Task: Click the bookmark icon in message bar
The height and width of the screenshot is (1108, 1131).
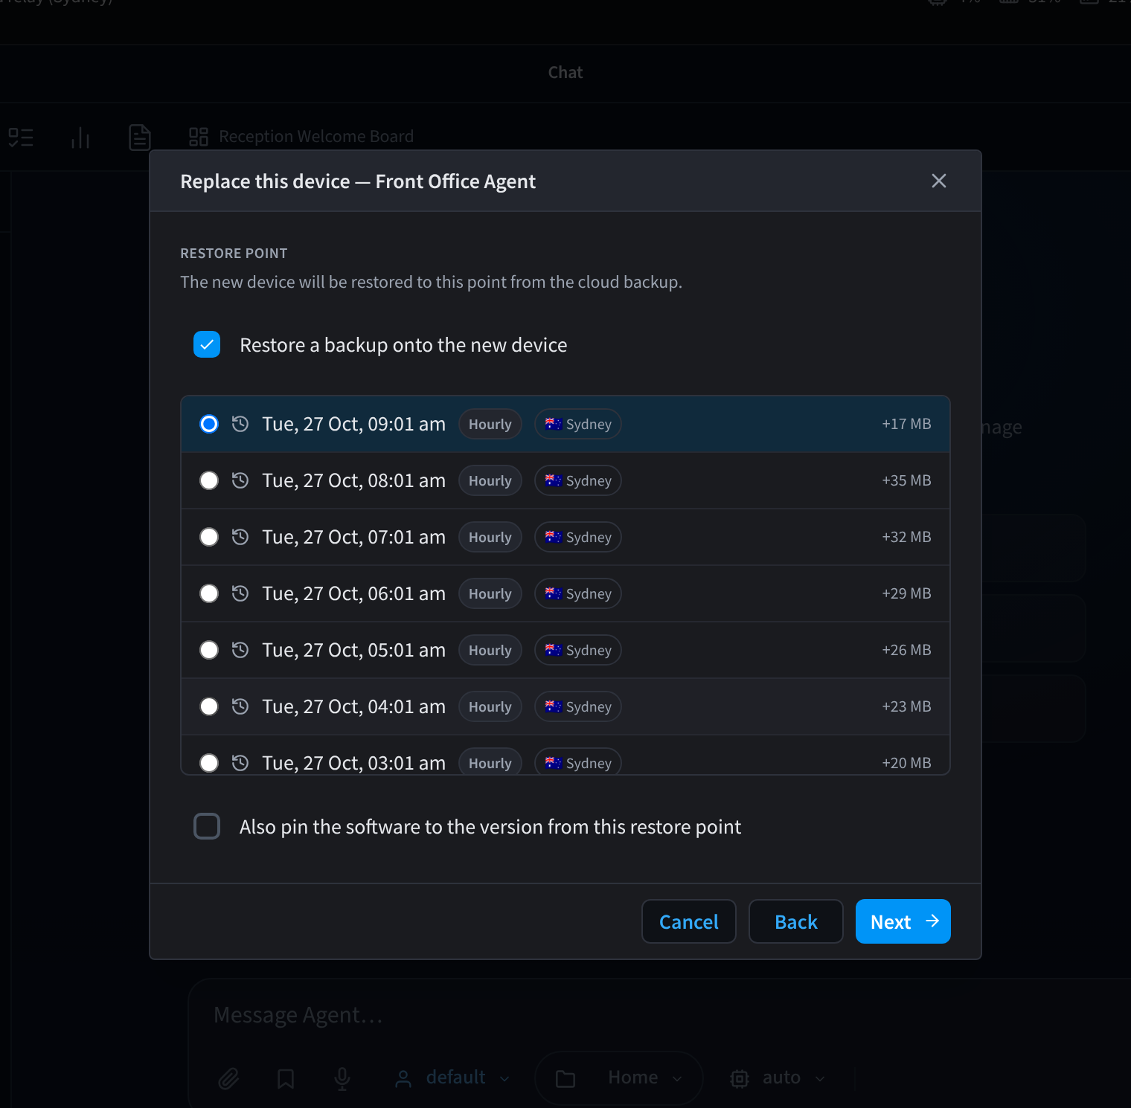Action: pos(286,1078)
